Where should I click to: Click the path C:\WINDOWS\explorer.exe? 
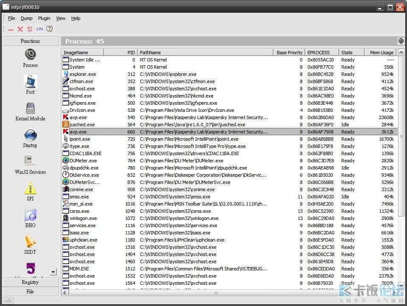[168, 74]
